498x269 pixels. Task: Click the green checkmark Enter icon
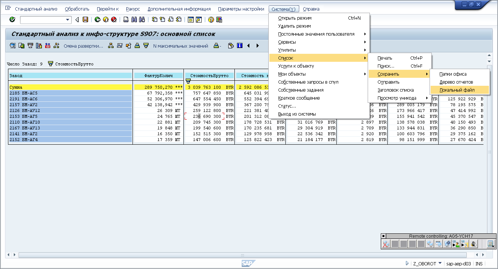tap(12, 20)
